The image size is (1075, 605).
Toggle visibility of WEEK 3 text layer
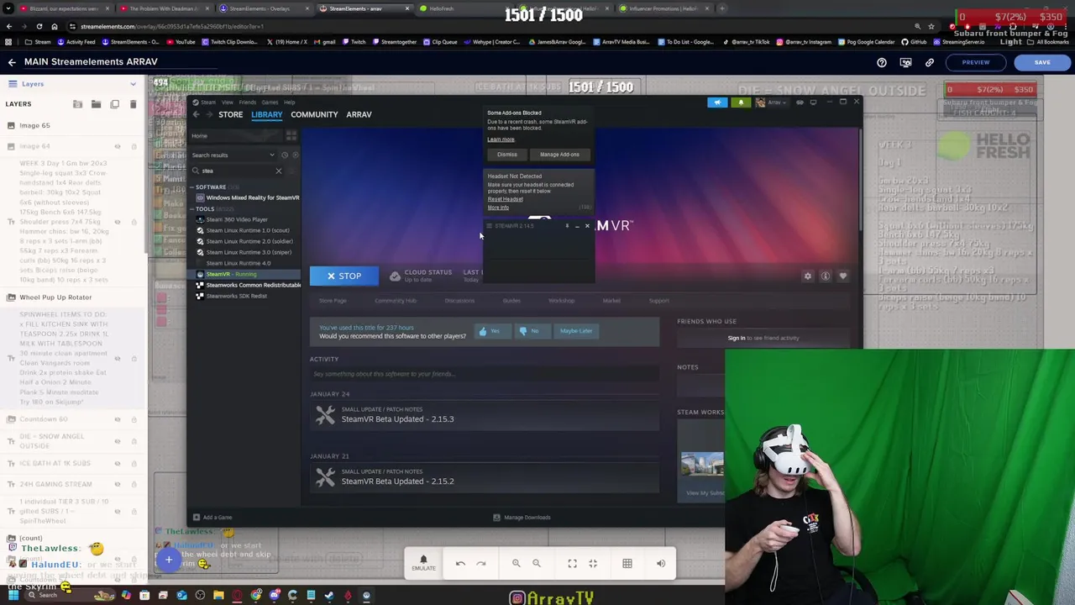pos(118,222)
